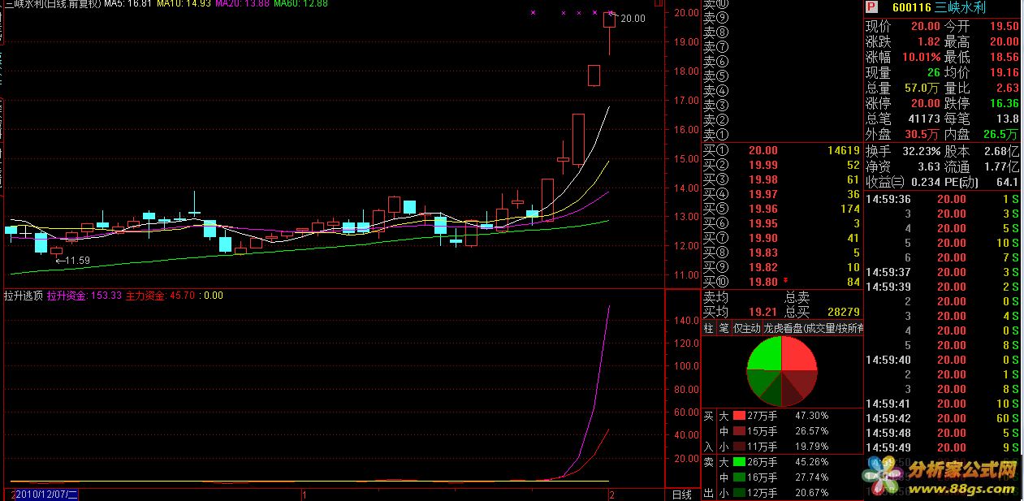This screenshot has height=501, width=1024.
Task: Click the 买① bid row volume 14619
Action: click(844, 150)
